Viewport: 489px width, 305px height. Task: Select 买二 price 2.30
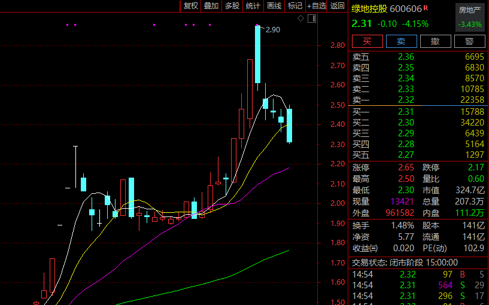406,123
